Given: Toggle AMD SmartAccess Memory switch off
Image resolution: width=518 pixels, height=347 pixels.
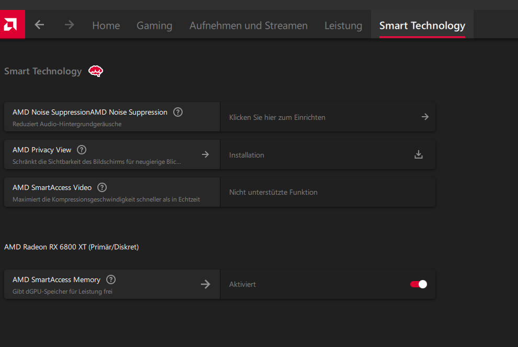Looking at the screenshot, I should point(419,284).
